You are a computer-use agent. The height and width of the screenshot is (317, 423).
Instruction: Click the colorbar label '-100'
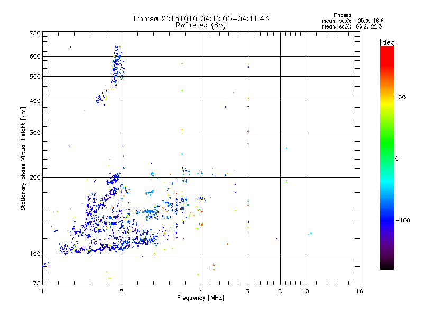402,220
